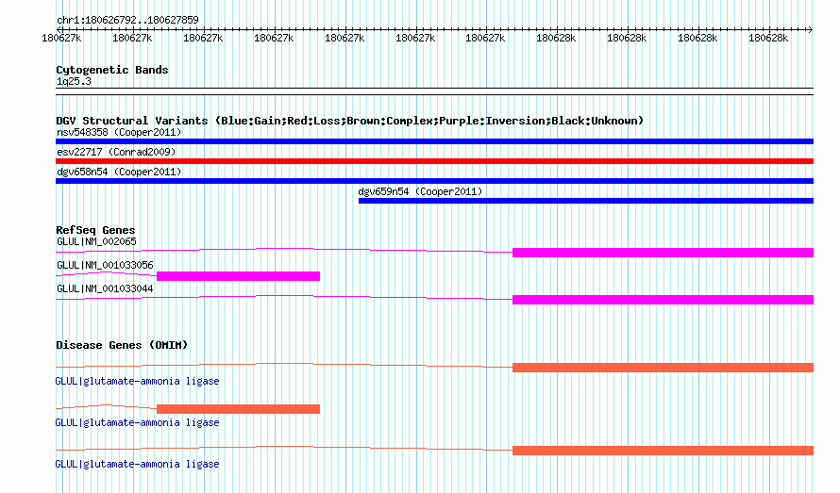Click the dgv658n54 (Cooper2011) variant label
This screenshot has height=493, width=840.
click(119, 172)
